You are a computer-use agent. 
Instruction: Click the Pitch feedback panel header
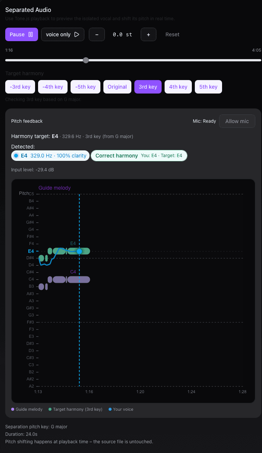[x=26, y=121]
